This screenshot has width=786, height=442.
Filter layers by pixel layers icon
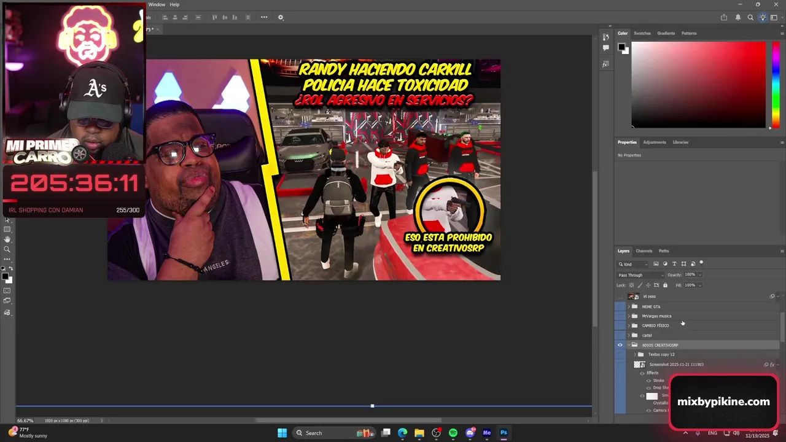click(656, 264)
